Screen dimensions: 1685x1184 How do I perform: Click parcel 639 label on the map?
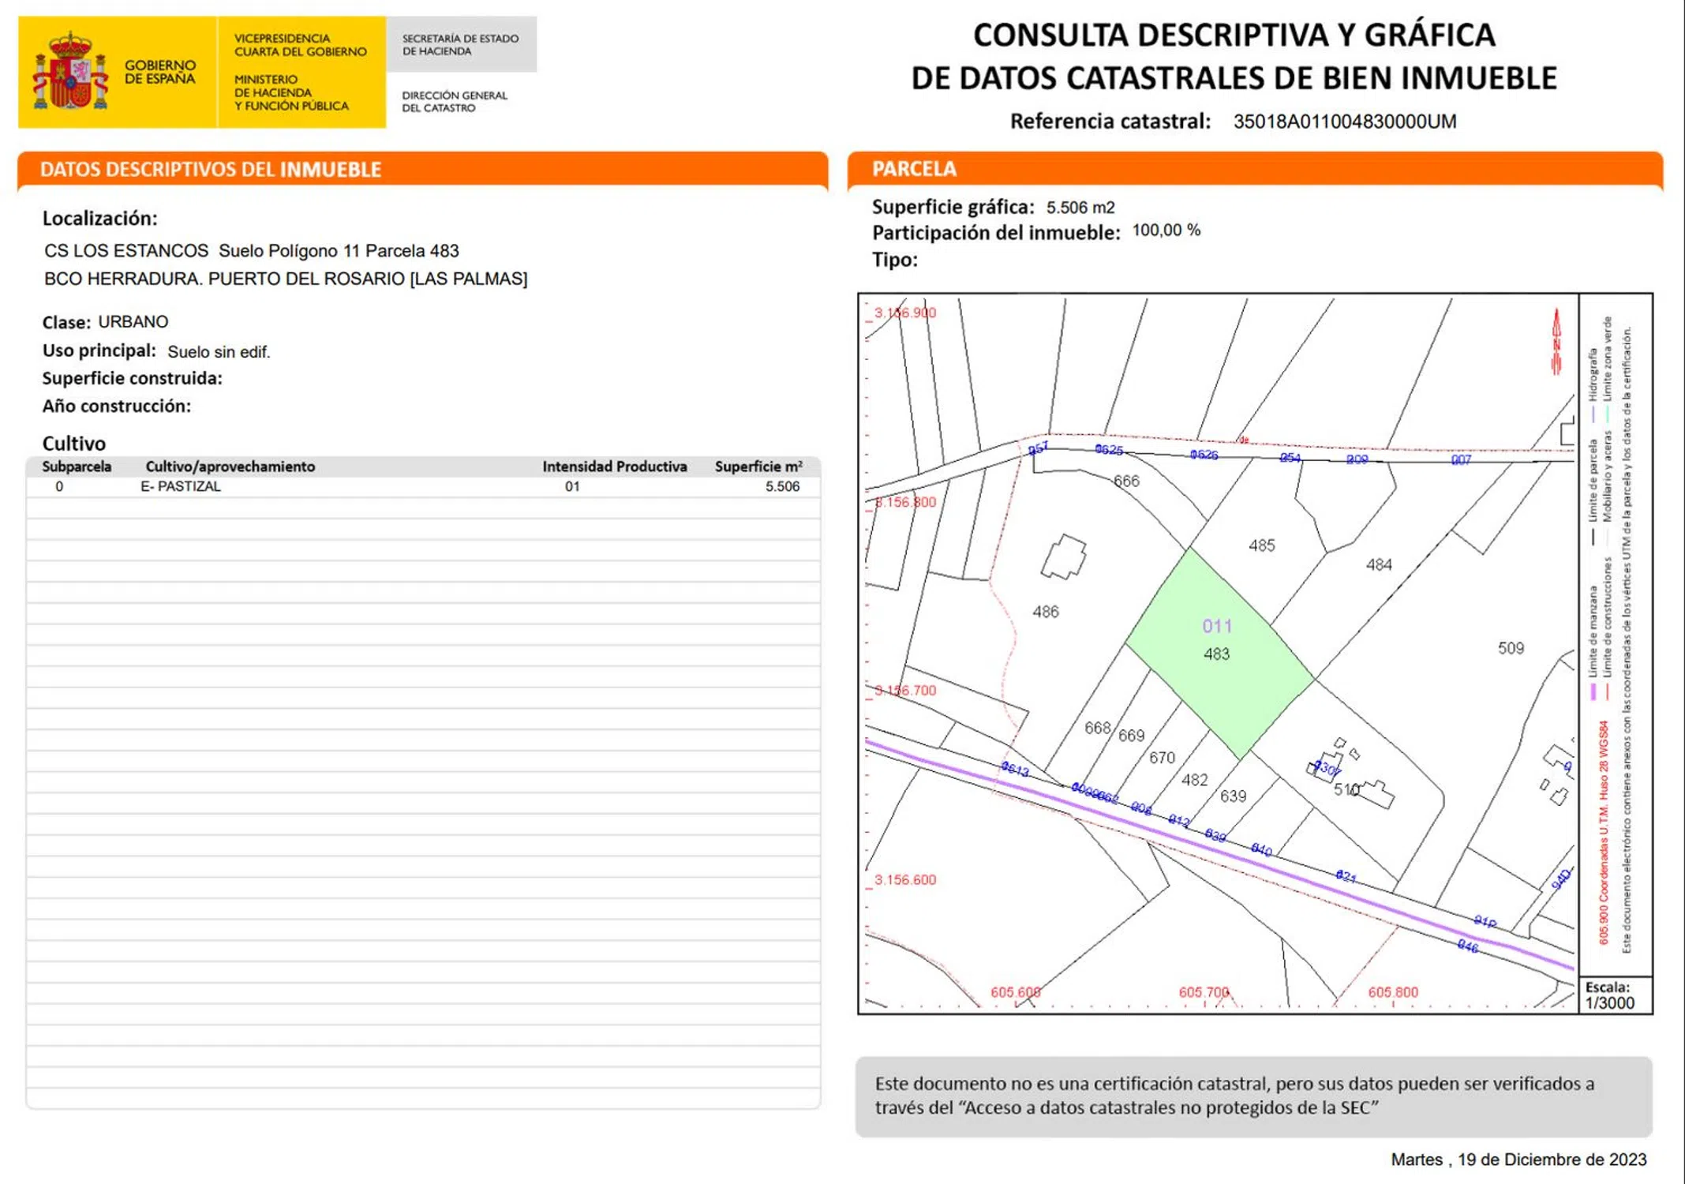click(1233, 796)
